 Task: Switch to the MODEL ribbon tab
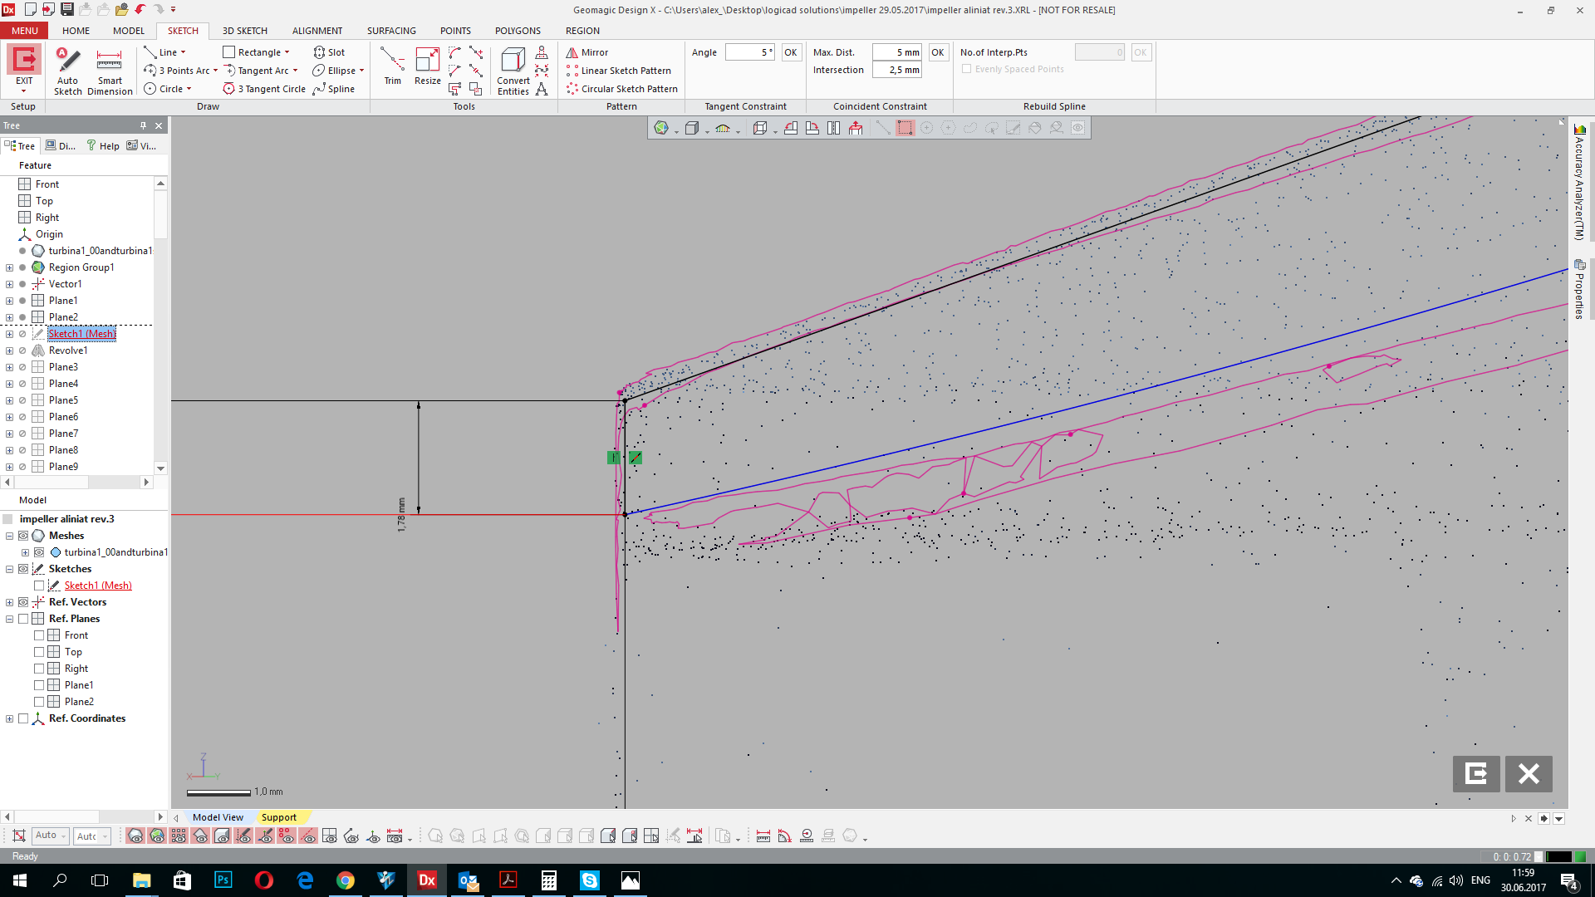pos(129,31)
